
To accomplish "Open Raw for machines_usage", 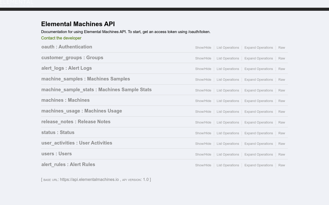I will coord(282,112).
